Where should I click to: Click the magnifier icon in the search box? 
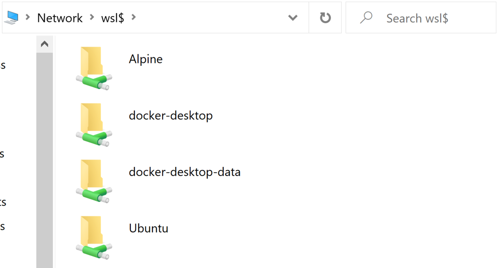[366, 18]
